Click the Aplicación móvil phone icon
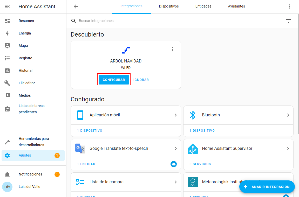 80,115
